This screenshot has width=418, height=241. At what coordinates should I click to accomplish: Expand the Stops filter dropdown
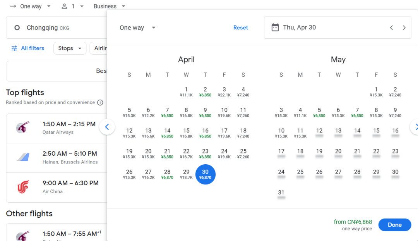[x=70, y=48]
